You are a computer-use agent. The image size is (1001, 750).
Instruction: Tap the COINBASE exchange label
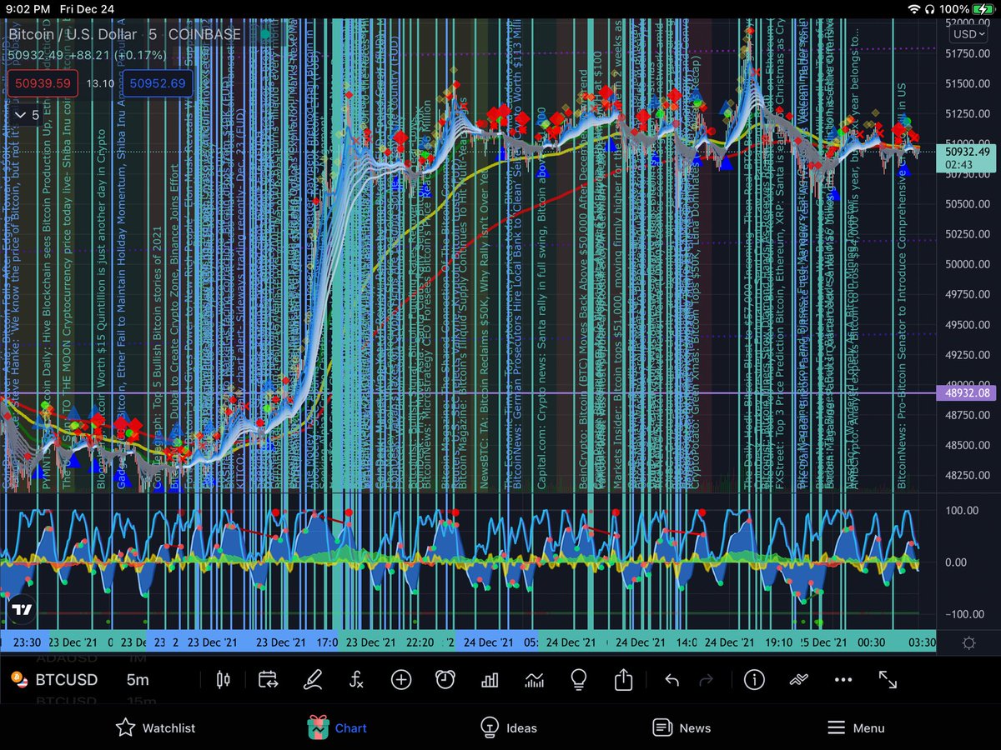(204, 35)
